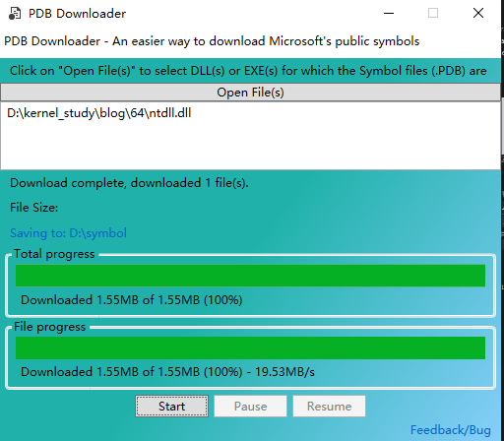Click the Resume button
This screenshot has height=441, width=504.
pos(329,407)
